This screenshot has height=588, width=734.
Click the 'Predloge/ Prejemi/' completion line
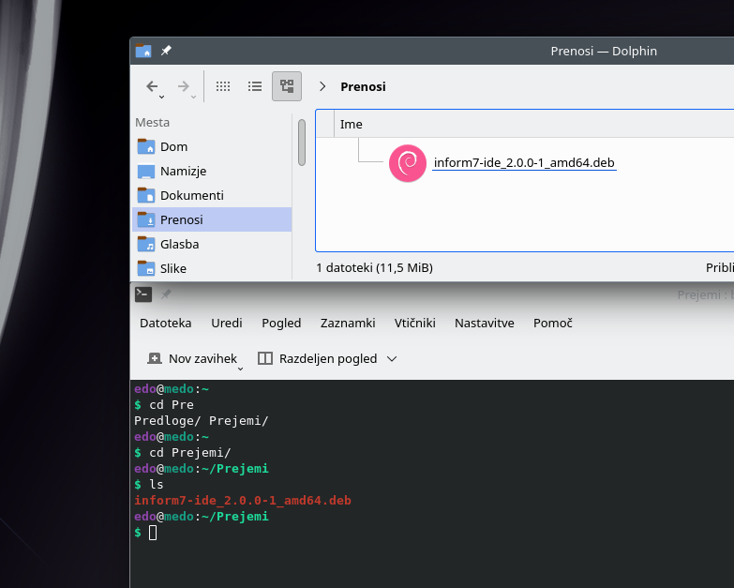tap(202, 421)
